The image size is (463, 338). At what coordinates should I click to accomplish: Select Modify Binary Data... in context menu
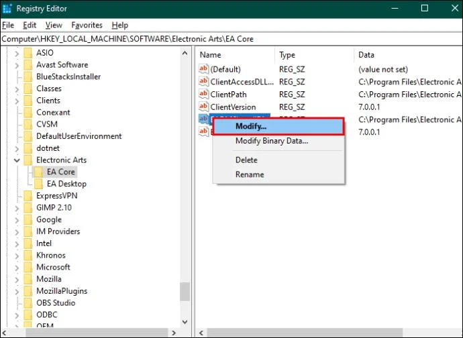(x=271, y=141)
